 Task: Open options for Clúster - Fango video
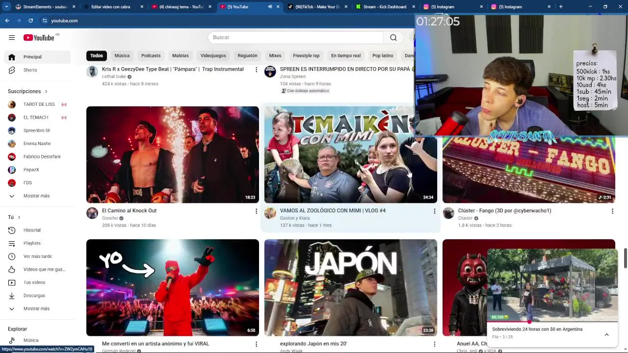[x=612, y=211]
